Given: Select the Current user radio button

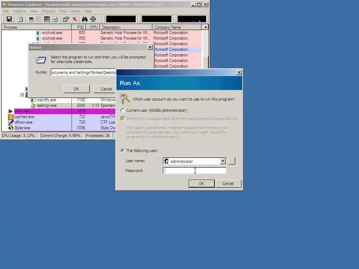Looking at the screenshot, I should pyautogui.click(x=123, y=110).
